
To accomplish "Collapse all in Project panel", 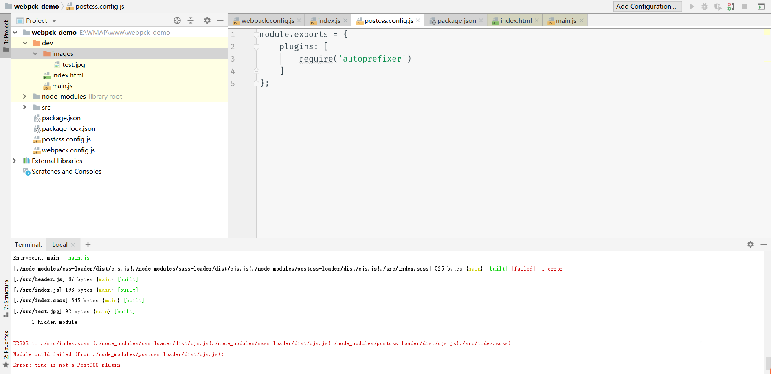I will click(191, 20).
